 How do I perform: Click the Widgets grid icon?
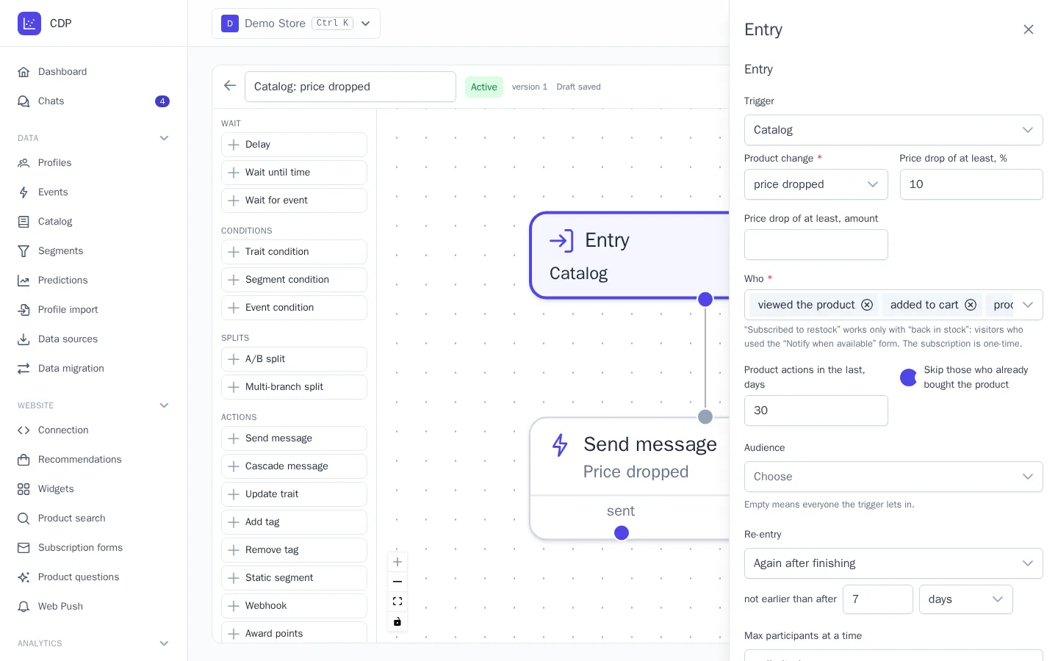coord(24,489)
